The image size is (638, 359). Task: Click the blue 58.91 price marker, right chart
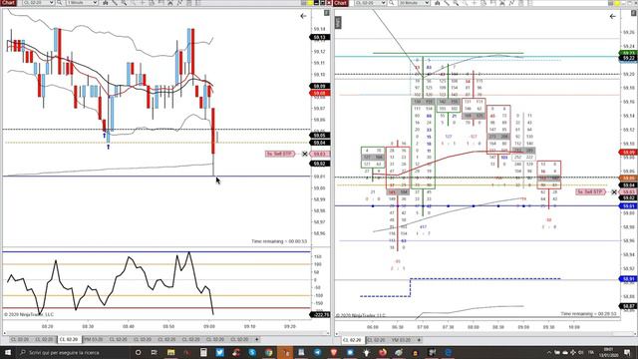tap(629, 279)
